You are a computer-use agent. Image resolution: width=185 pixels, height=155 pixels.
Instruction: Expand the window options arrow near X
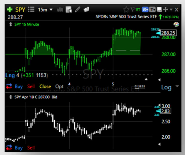click(171, 9)
